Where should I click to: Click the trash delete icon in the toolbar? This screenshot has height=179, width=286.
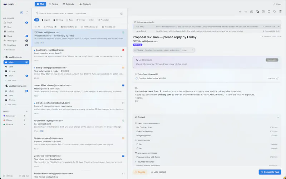coord(280,12)
